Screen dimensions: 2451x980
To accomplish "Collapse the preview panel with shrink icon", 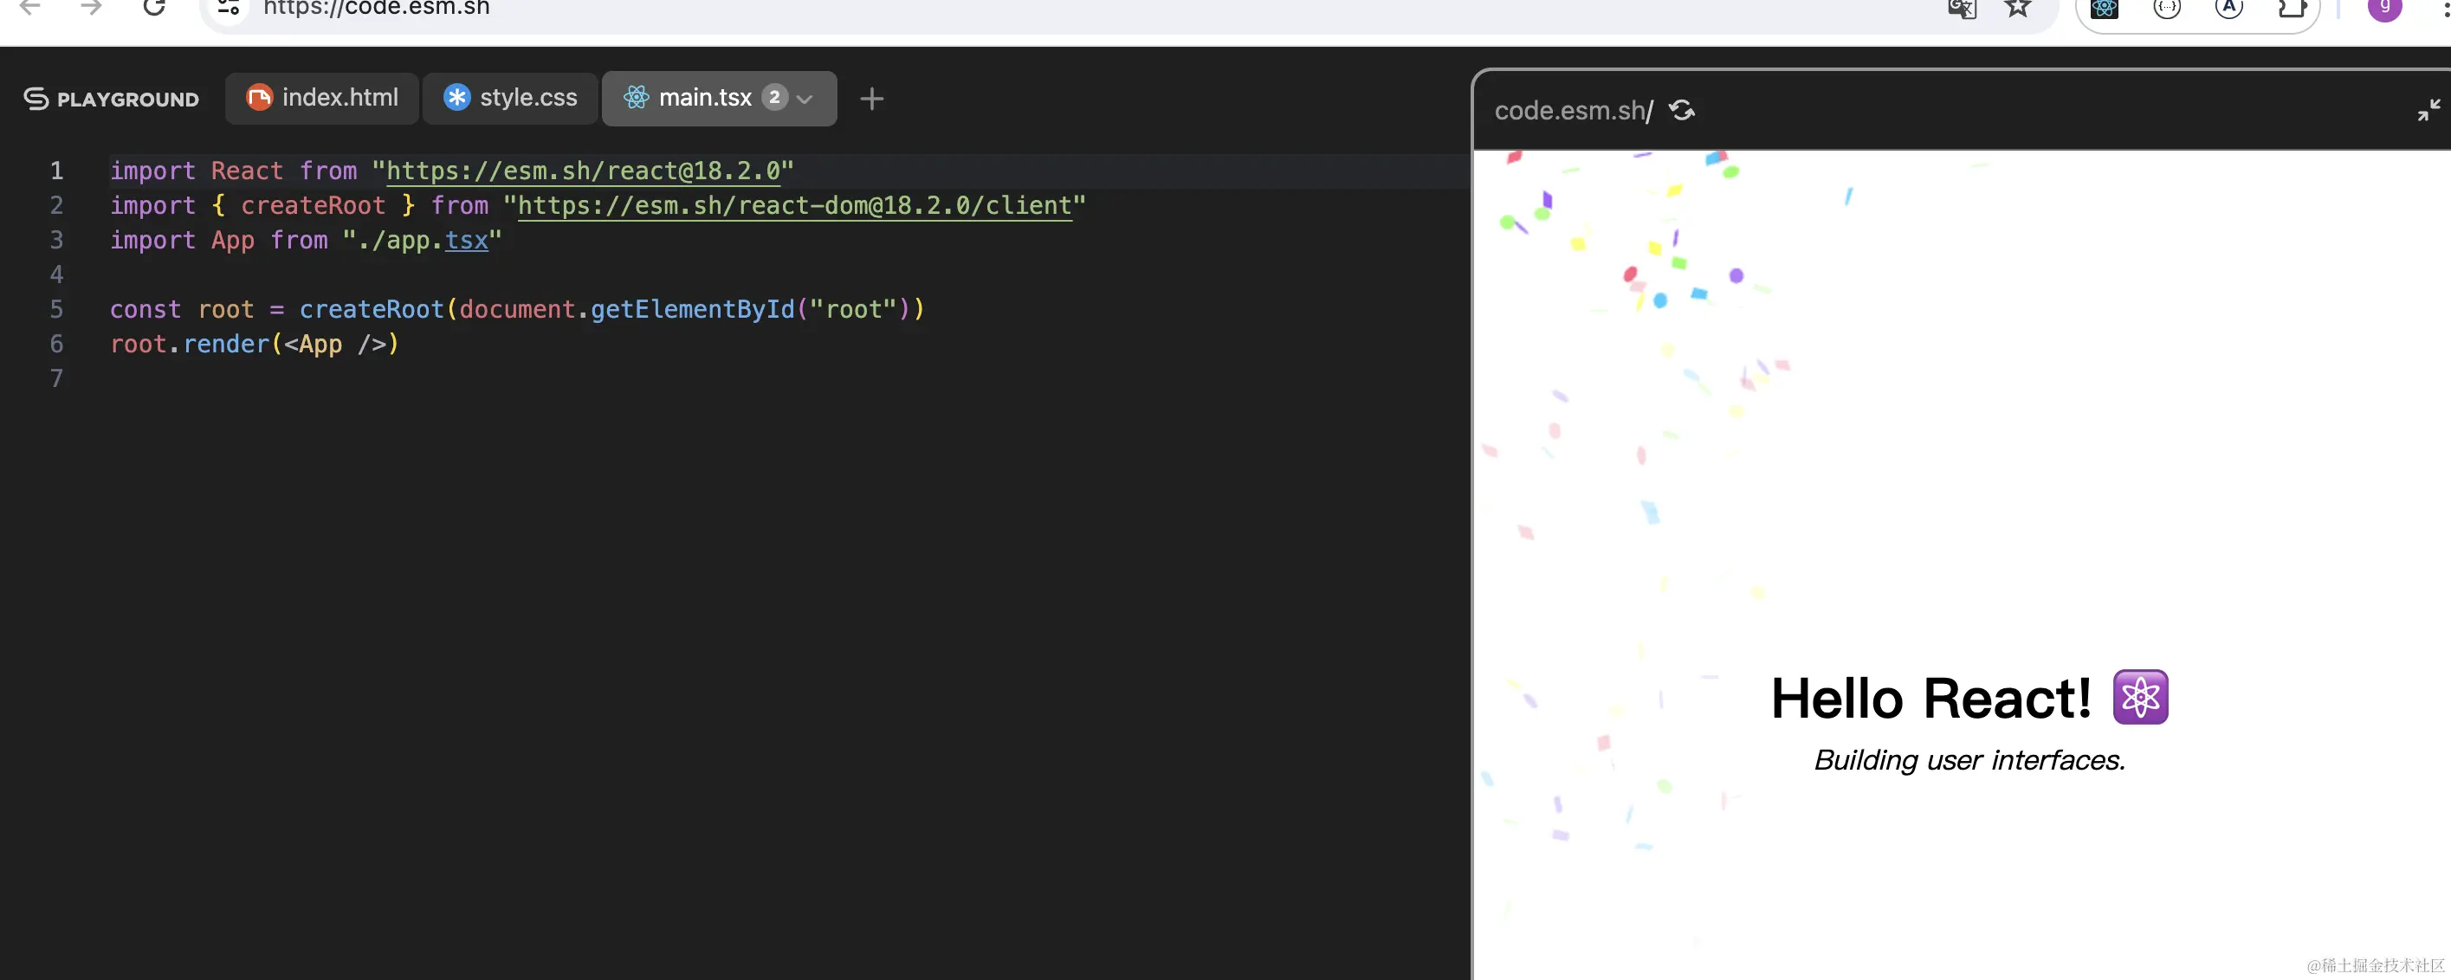I will [x=2429, y=110].
